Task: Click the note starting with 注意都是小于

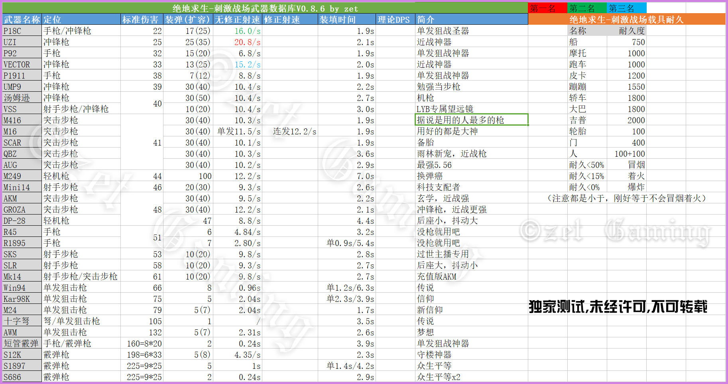Action: click(627, 198)
